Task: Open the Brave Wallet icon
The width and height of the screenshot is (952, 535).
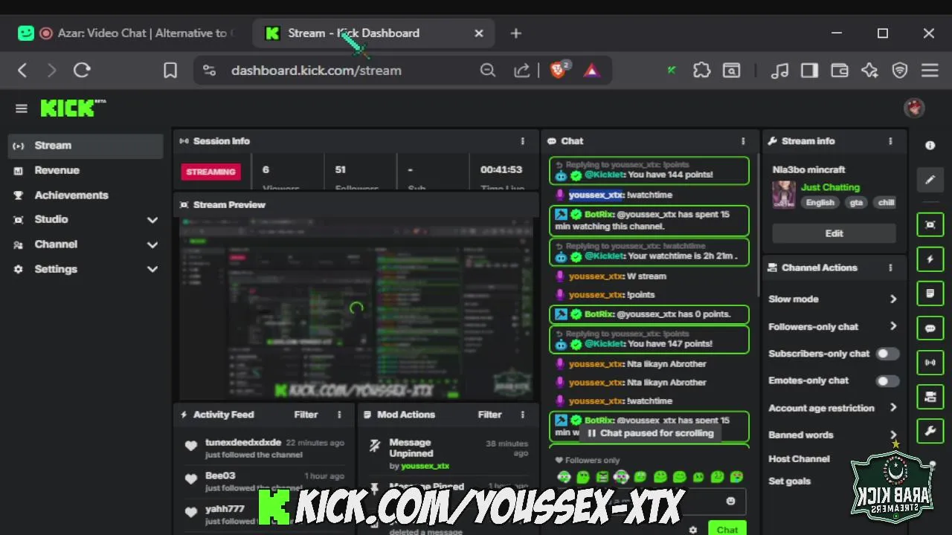Action: tap(839, 70)
